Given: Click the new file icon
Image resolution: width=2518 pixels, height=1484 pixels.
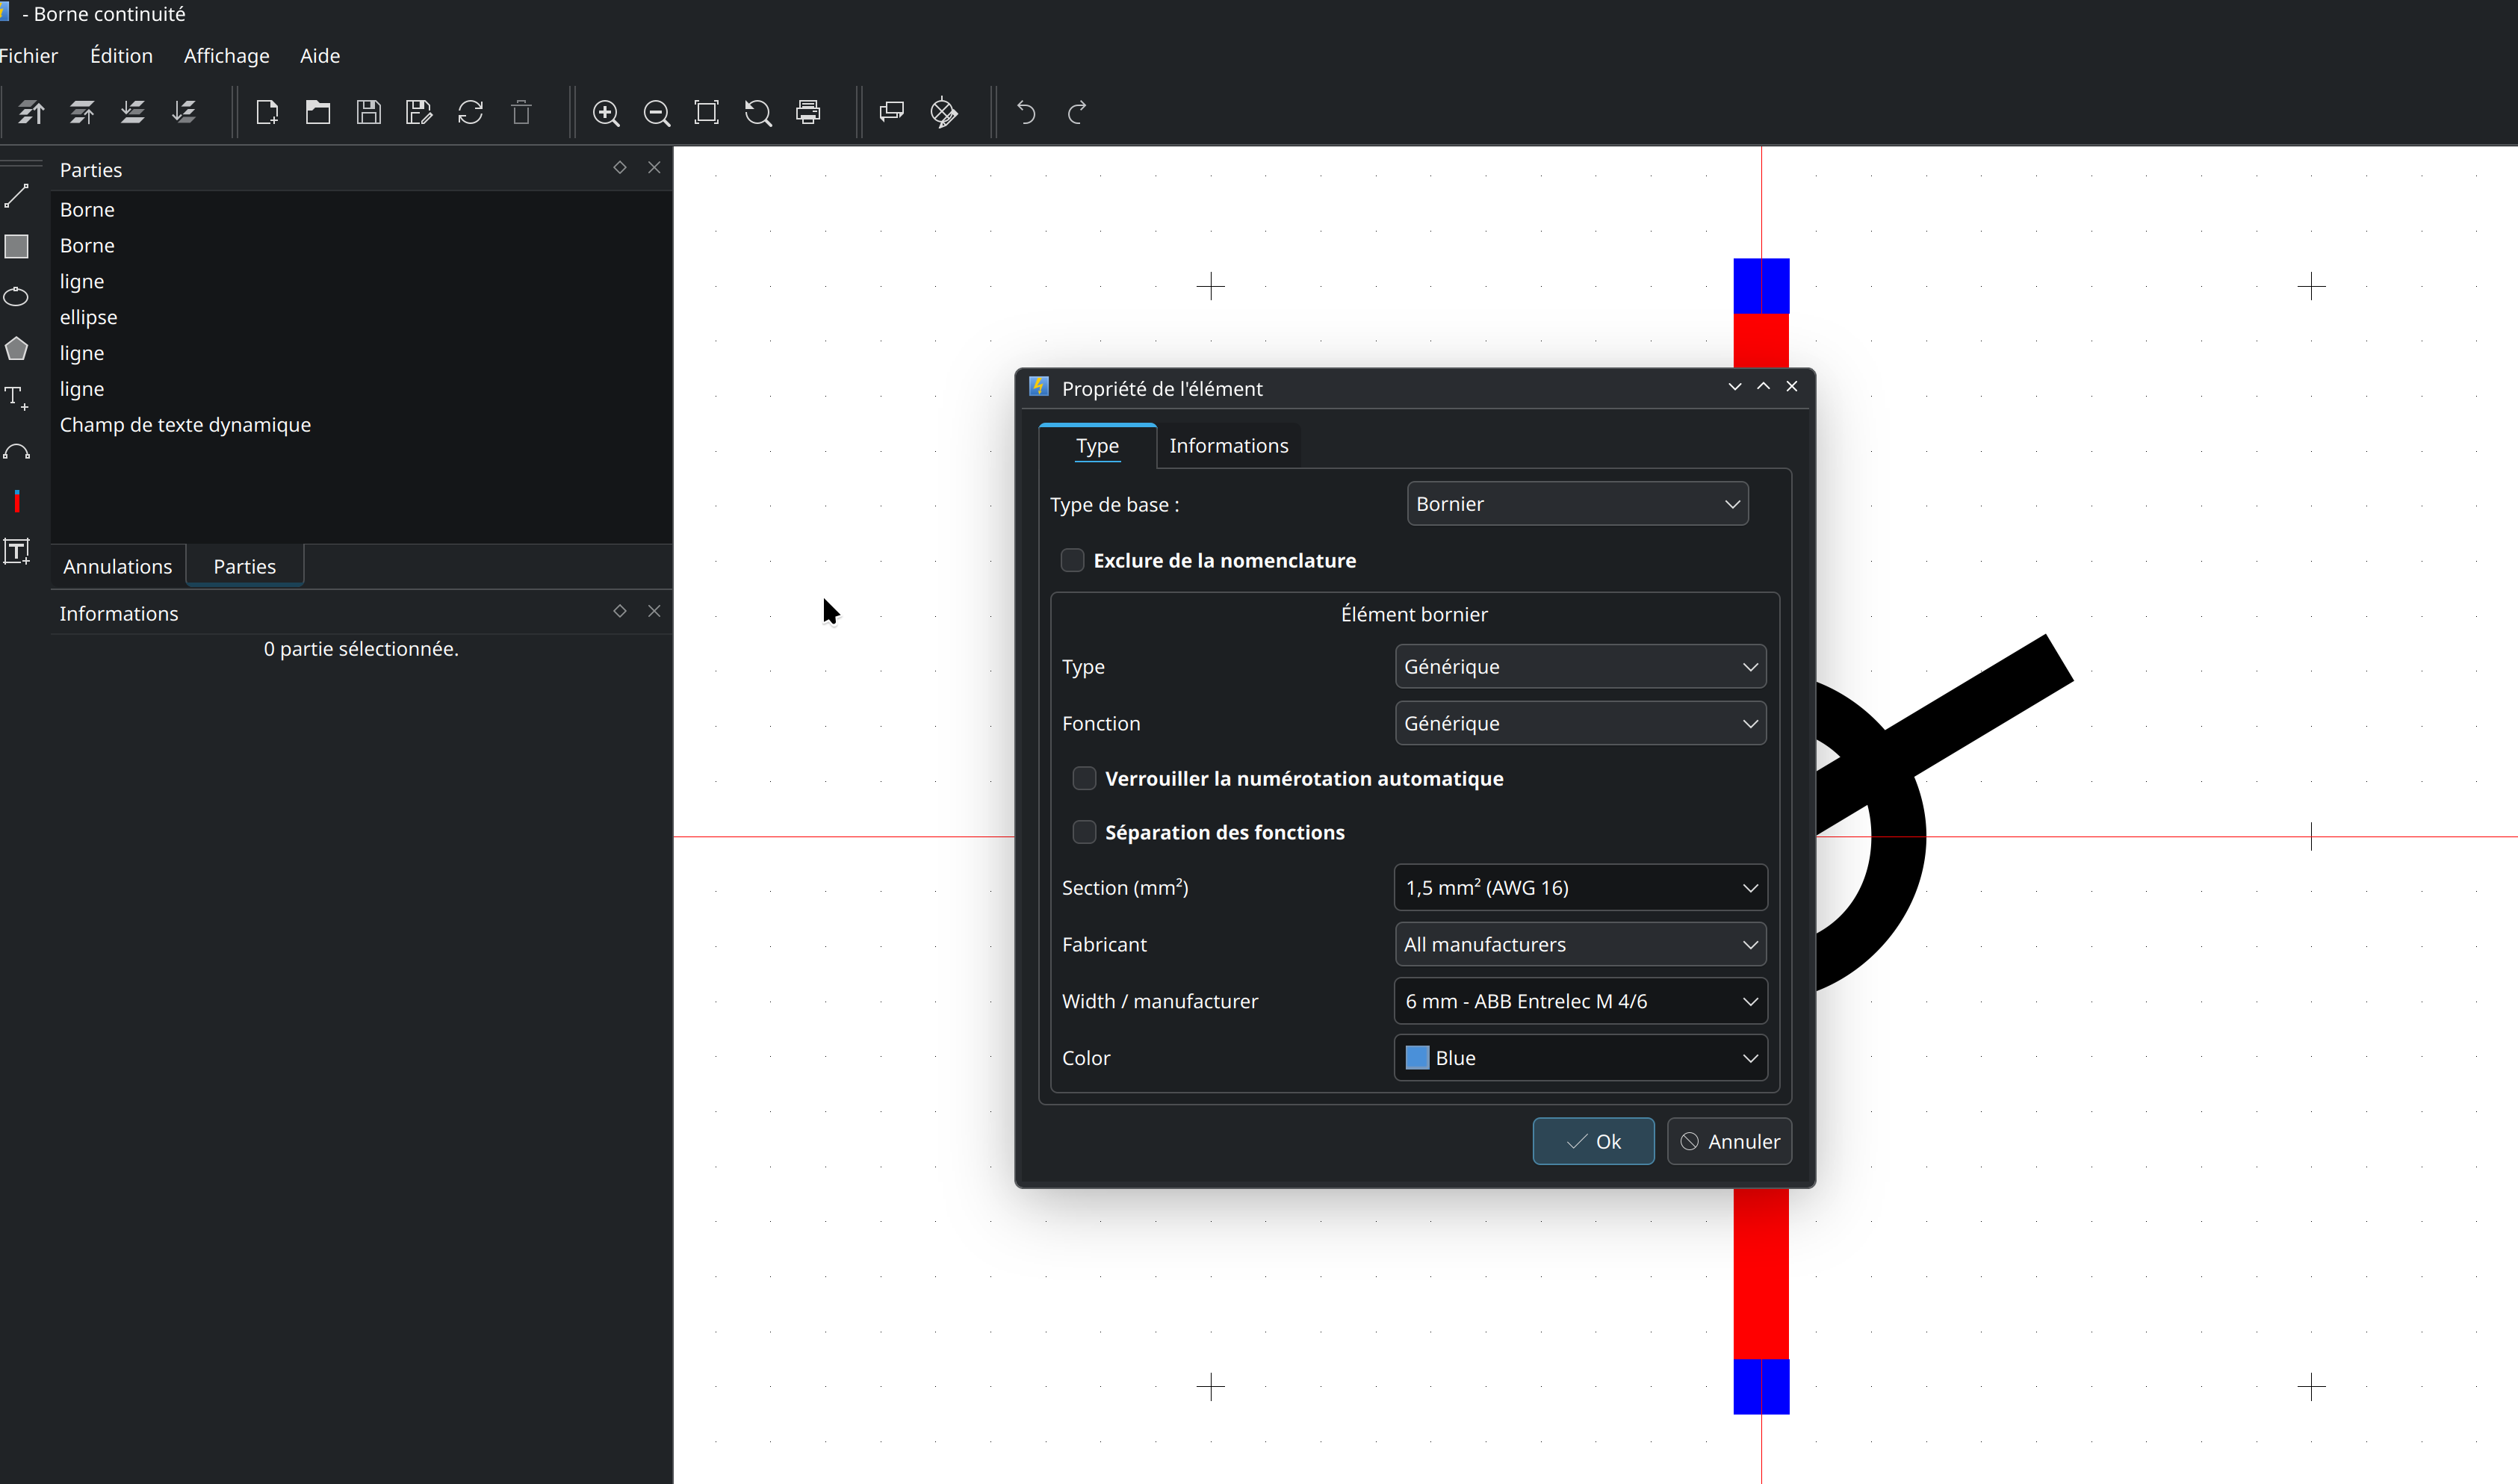Looking at the screenshot, I should pos(267,112).
